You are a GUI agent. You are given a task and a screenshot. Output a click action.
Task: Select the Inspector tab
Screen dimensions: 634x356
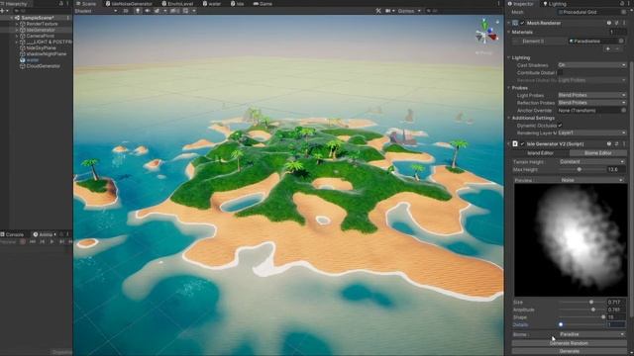(520, 4)
